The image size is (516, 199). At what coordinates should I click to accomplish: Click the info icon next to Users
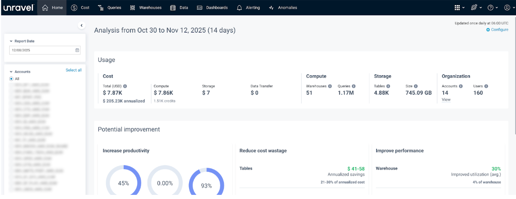pos(486,86)
